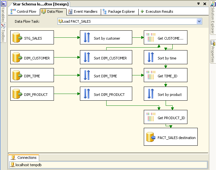Open the active files dropdown triangle
This screenshot has height=170, width=216.
pyautogui.click(x=198, y=4)
